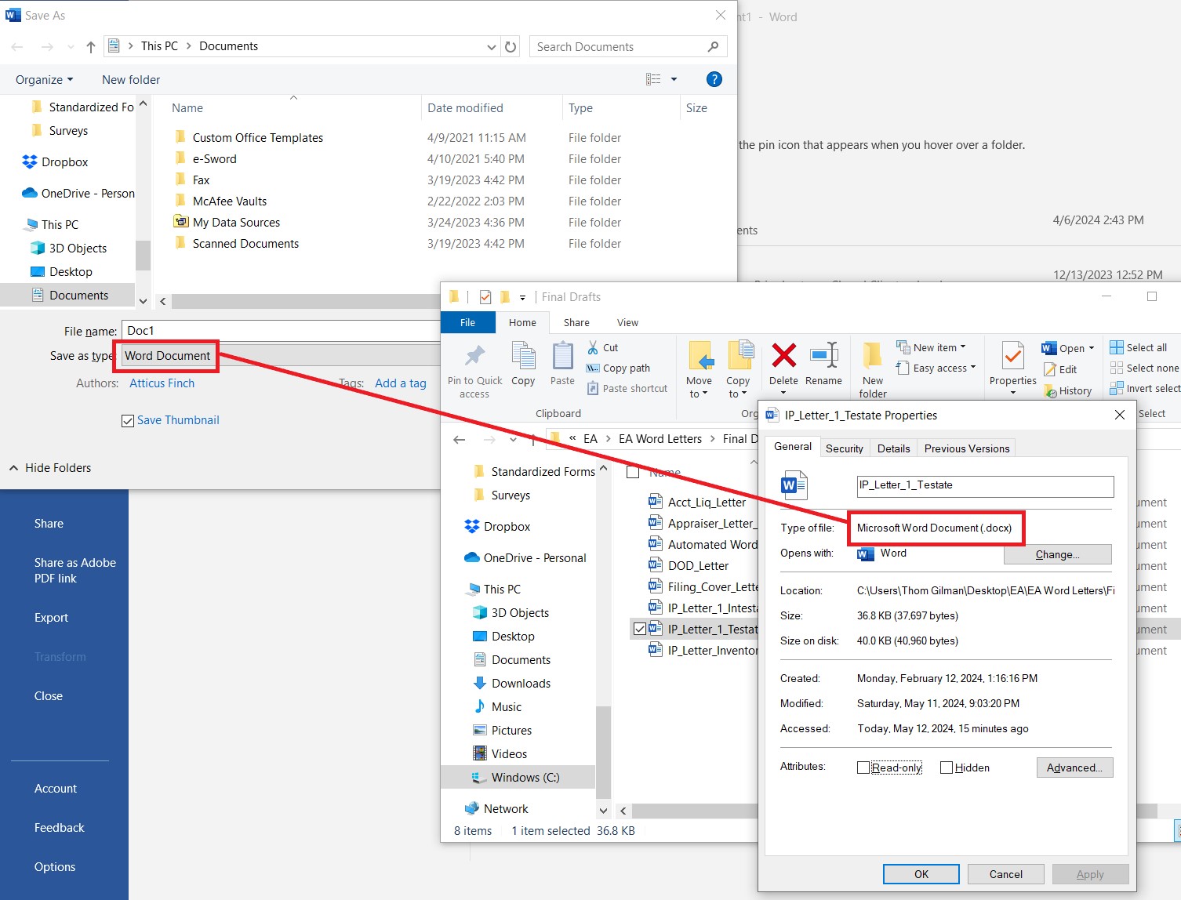Viewport: 1181px width, 900px height.
Task: Click the Cut scissors icon
Action: 594,347
